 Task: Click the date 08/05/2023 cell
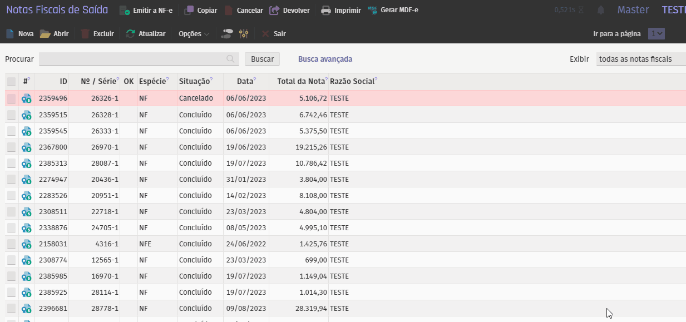click(x=246, y=227)
